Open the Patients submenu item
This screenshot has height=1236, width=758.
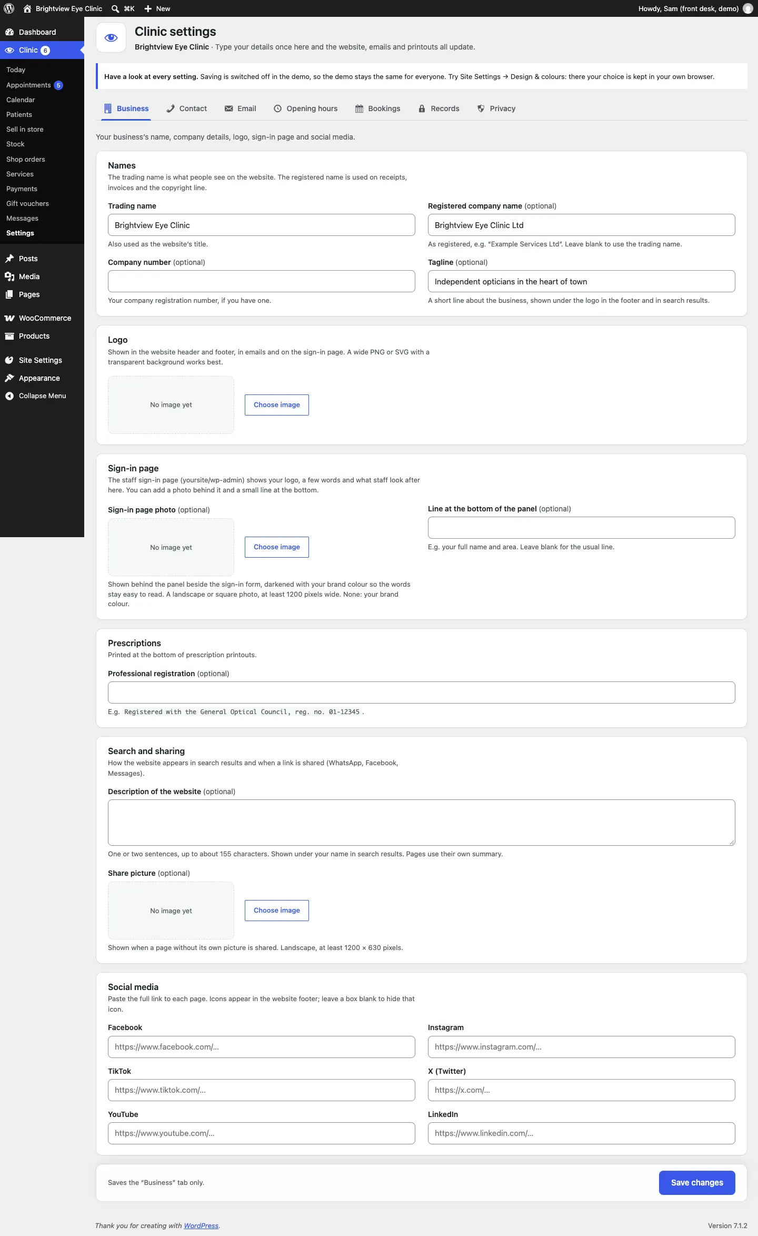click(x=19, y=114)
